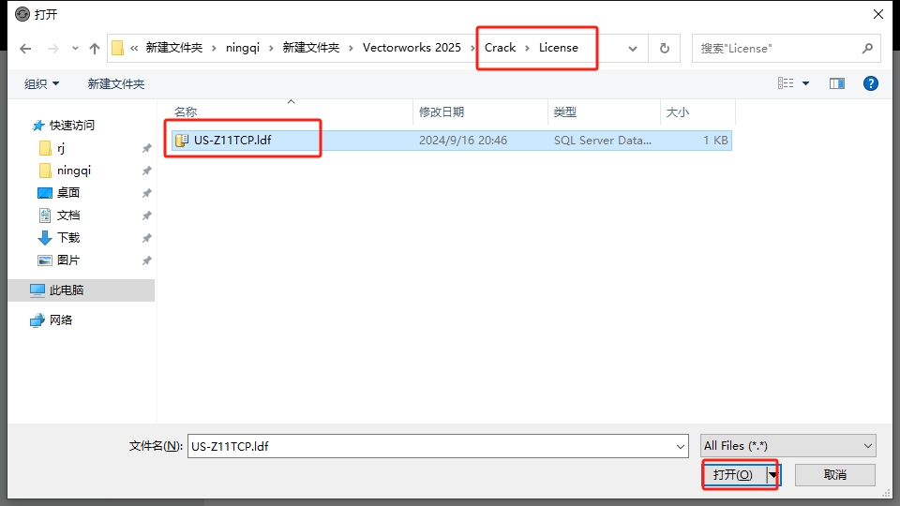Viewport: 900px width, 506px height.
Task: Open 桌面 in the navigation pane
Action: (58, 193)
